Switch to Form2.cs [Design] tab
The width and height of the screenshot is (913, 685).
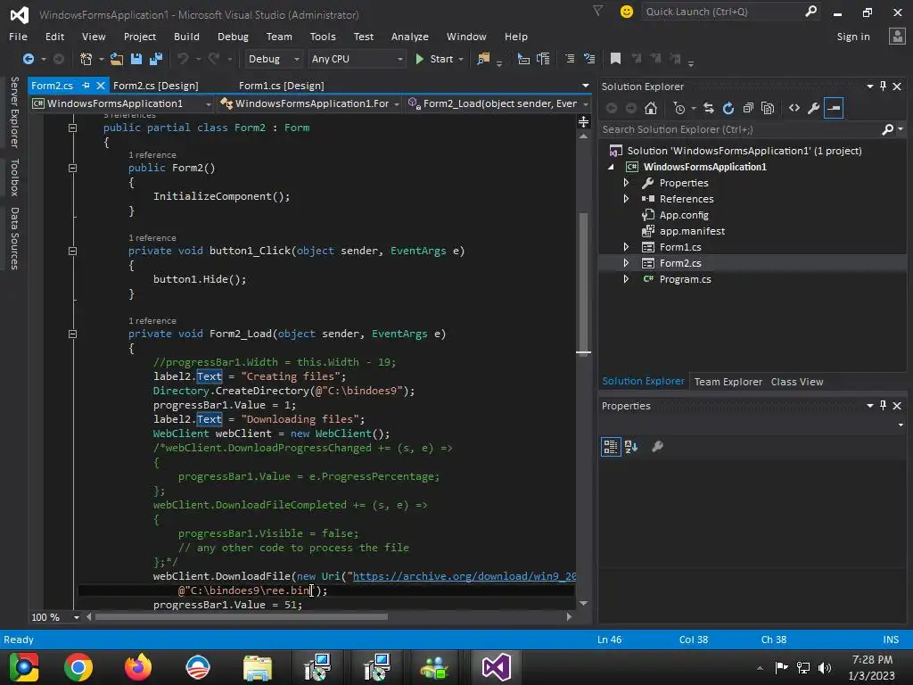(x=155, y=86)
